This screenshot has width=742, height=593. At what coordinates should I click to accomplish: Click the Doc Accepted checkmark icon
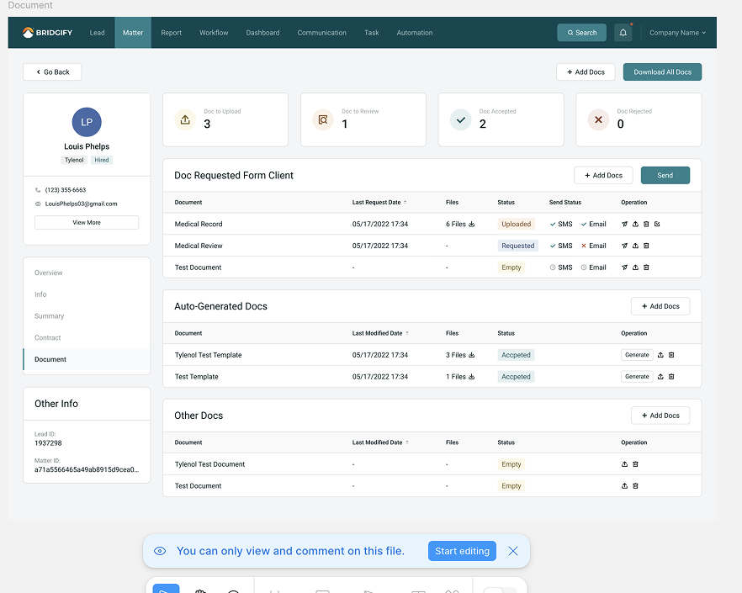(460, 119)
